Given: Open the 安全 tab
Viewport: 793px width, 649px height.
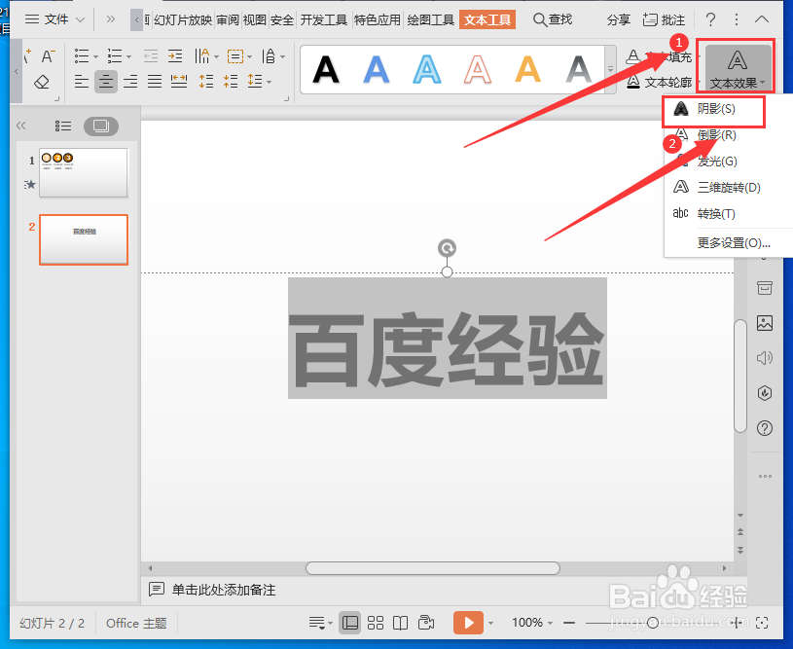Looking at the screenshot, I should coord(282,20).
